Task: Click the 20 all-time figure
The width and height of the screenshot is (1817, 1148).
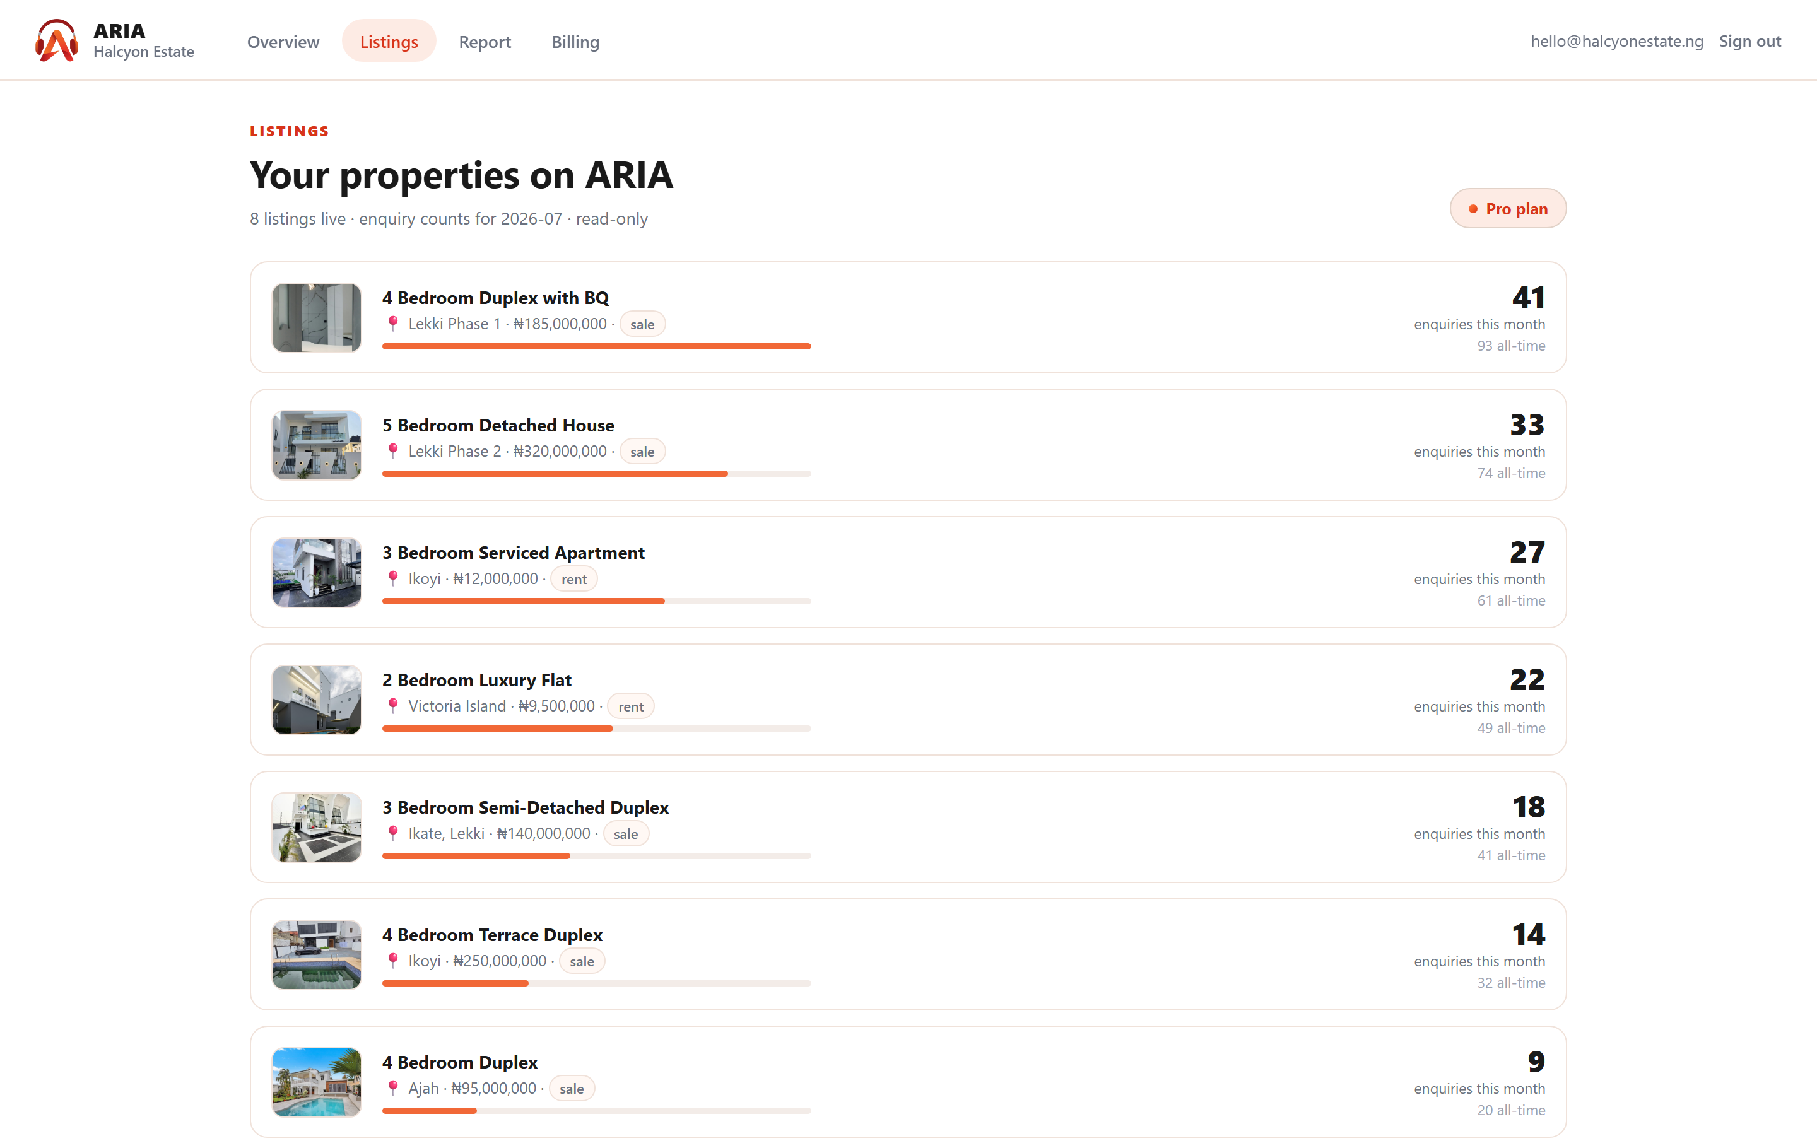Action: [x=1510, y=1110]
